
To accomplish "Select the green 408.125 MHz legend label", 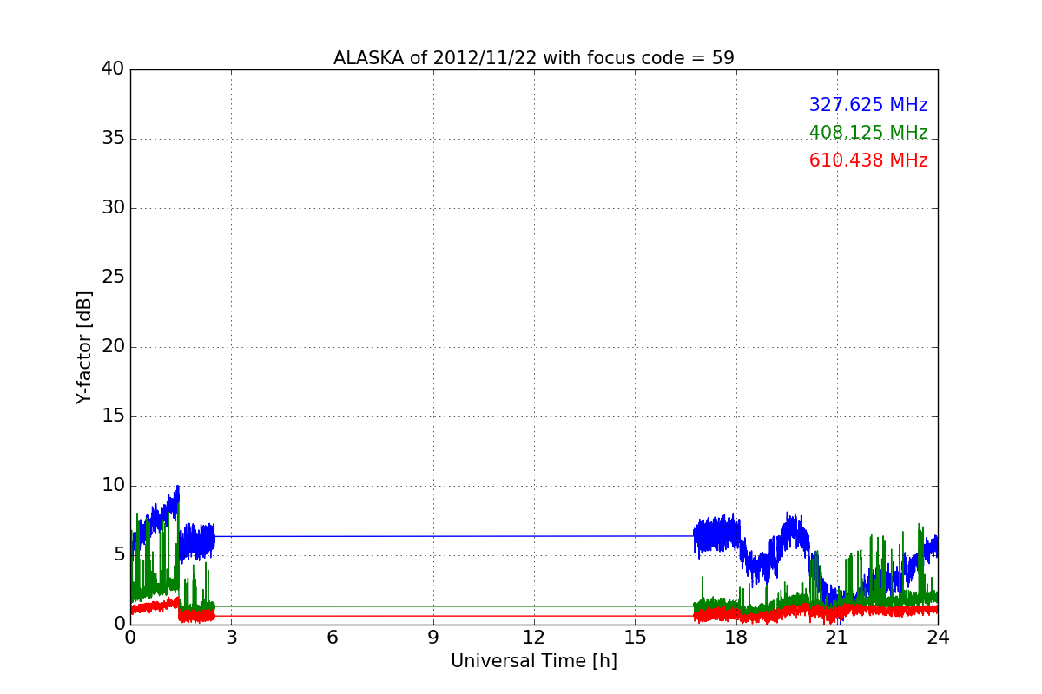I will (x=868, y=133).
